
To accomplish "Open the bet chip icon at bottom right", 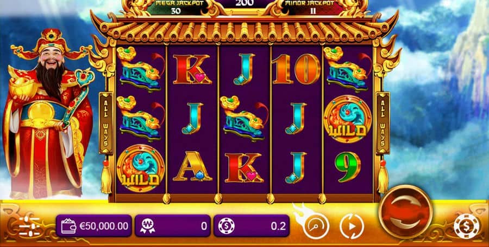I will point(467,226).
